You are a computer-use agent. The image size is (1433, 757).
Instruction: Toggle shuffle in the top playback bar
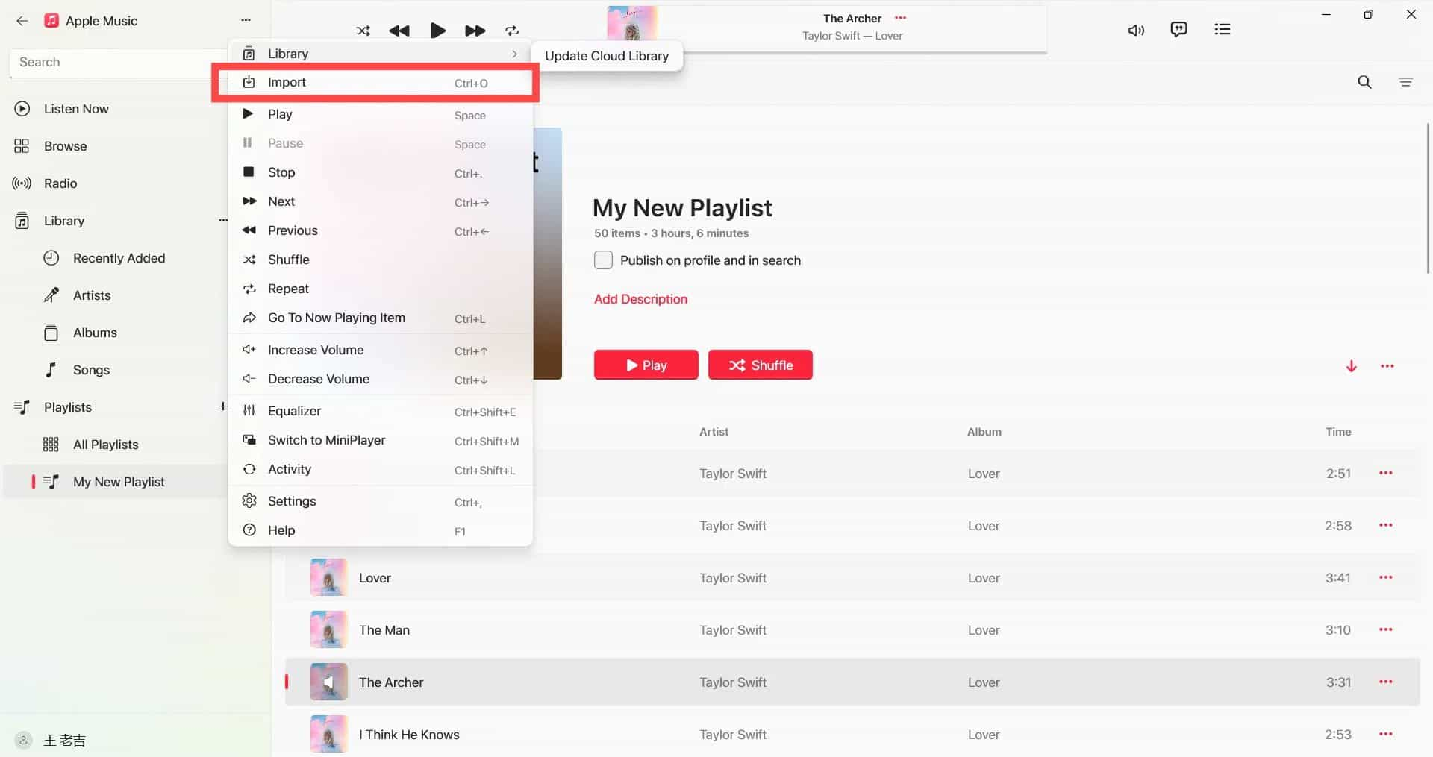(x=363, y=31)
